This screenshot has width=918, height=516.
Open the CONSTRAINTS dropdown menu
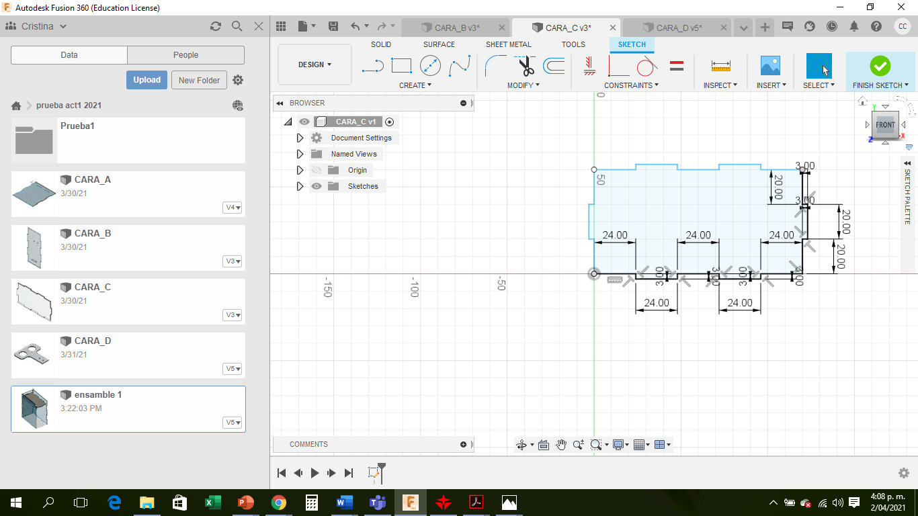[x=632, y=85]
